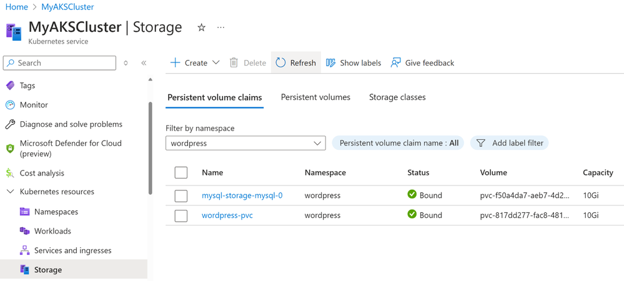
Task: Open Cost analysis in the sidebar
Action: [x=42, y=173]
